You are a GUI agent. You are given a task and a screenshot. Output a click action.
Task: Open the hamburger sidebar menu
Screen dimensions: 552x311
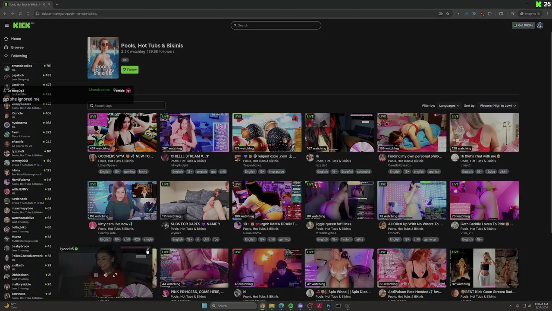7,25
